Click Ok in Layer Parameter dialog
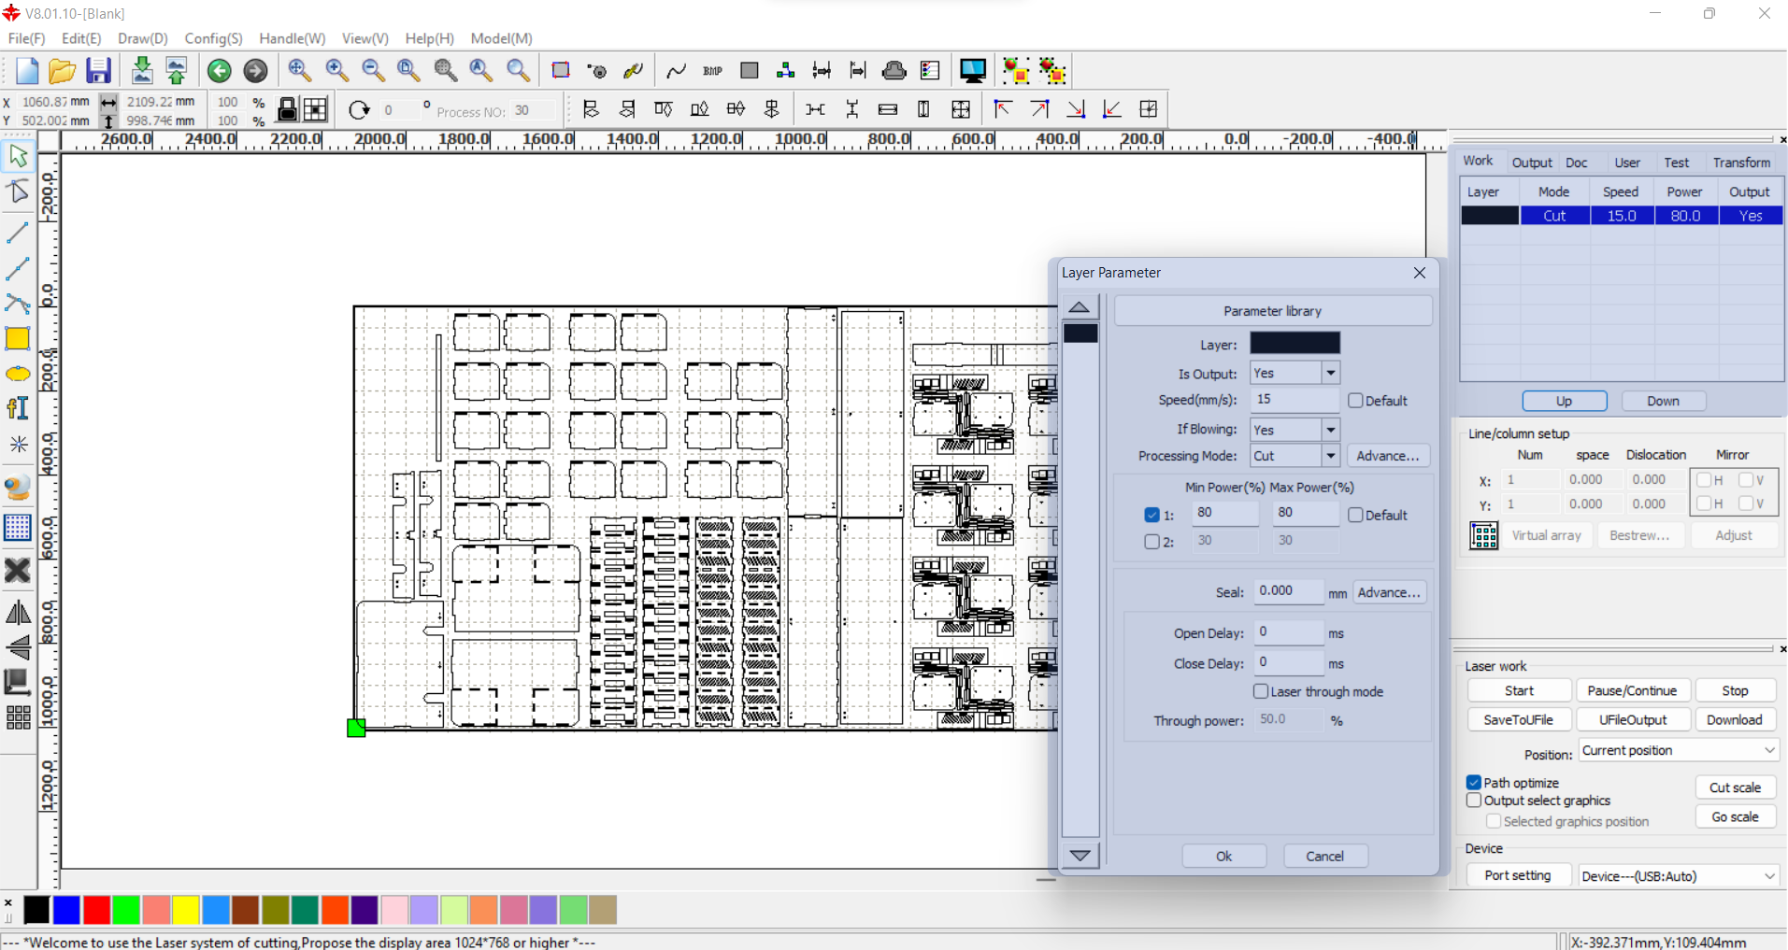 click(1223, 857)
